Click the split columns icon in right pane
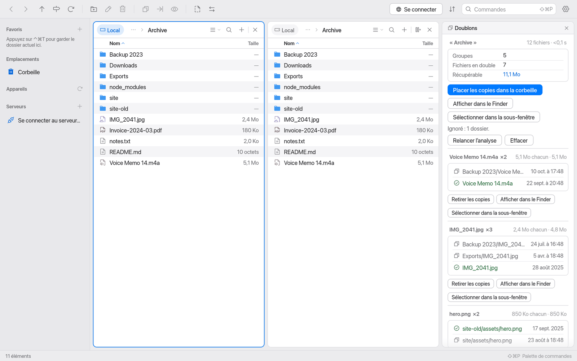The image size is (577, 361). click(418, 30)
